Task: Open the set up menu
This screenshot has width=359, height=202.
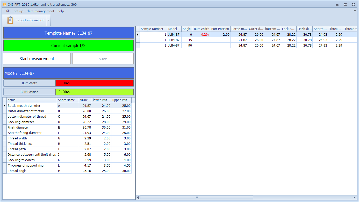Action: click(19, 11)
